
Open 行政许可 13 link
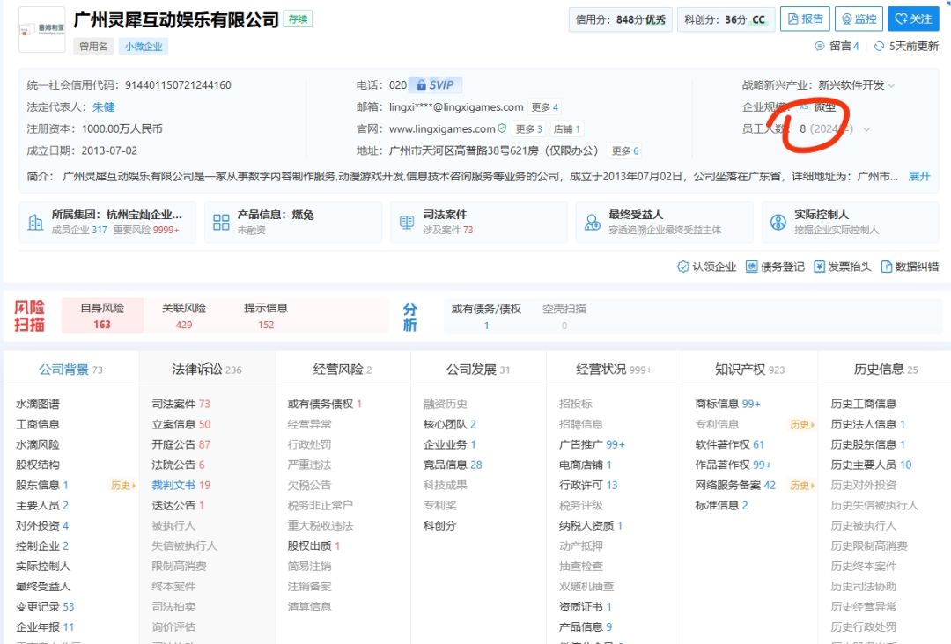588,485
